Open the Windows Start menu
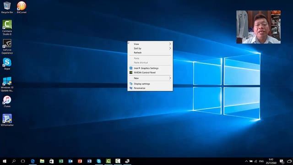This screenshot has height=165, width=293. click(x=5, y=161)
